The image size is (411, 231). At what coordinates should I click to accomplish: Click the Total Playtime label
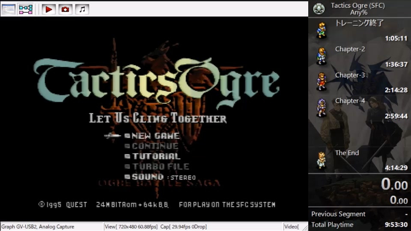332,225
